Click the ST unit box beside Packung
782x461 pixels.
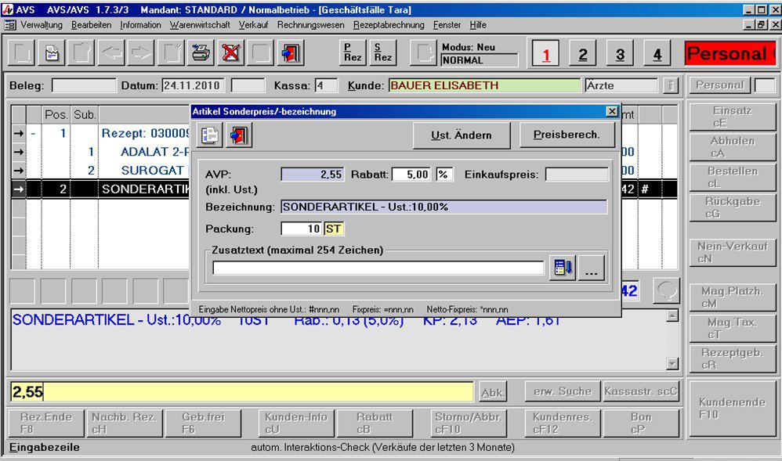point(335,229)
